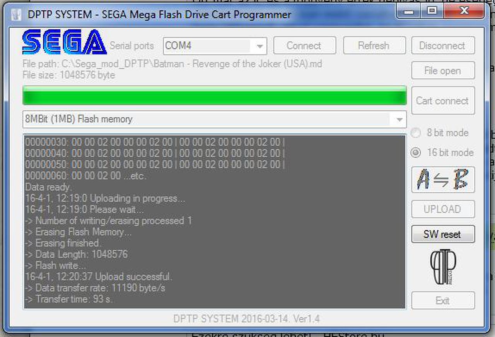Screen dimensions: 495x337
Task: Click the hex dump row 00000030
Action: pyautogui.click(x=155, y=142)
